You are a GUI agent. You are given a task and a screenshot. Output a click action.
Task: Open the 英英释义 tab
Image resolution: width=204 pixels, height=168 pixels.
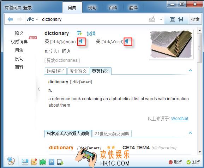101,71
